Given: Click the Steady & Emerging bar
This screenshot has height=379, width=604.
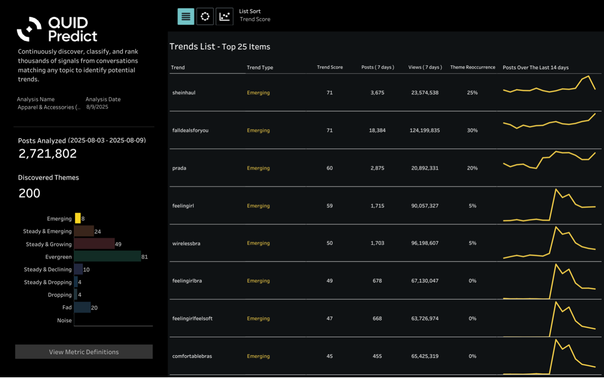Looking at the screenshot, I should click(x=84, y=231).
